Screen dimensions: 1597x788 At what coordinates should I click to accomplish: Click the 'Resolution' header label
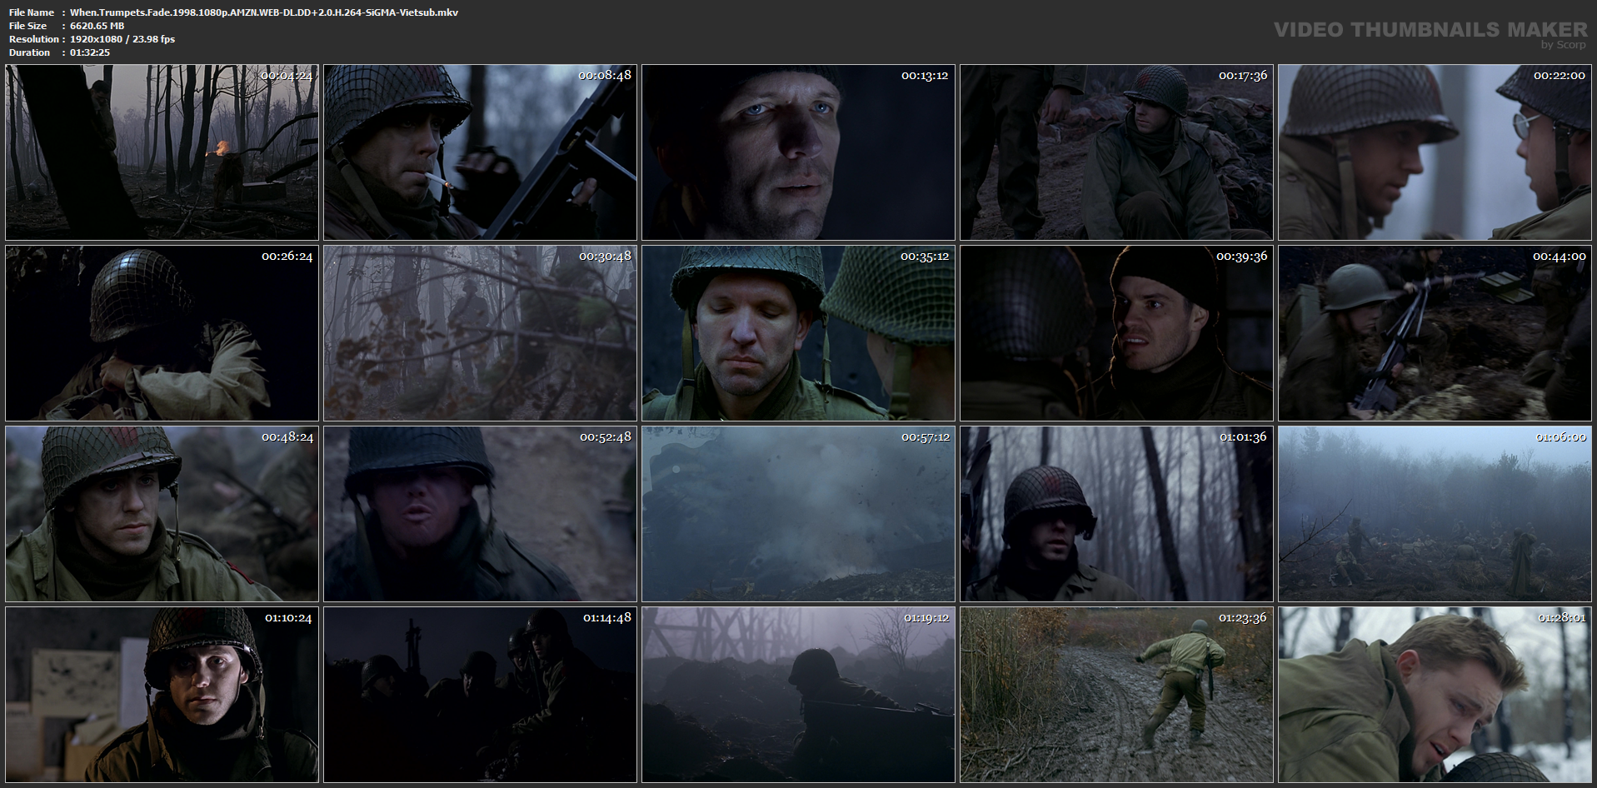point(34,39)
